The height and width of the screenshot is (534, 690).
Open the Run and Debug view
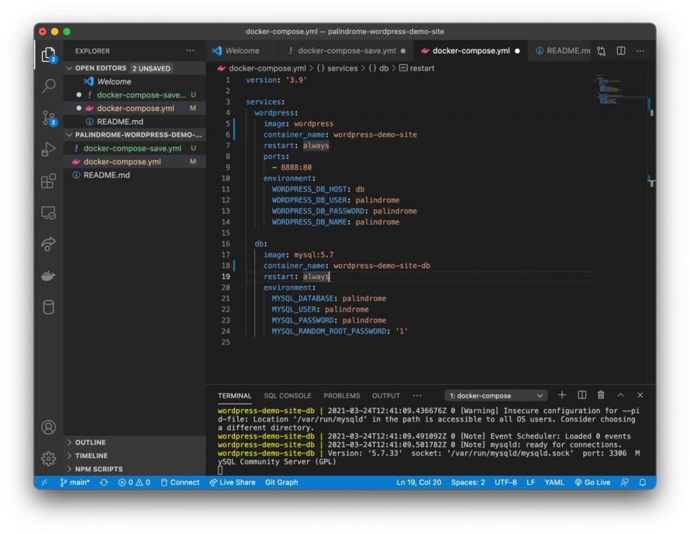49,149
